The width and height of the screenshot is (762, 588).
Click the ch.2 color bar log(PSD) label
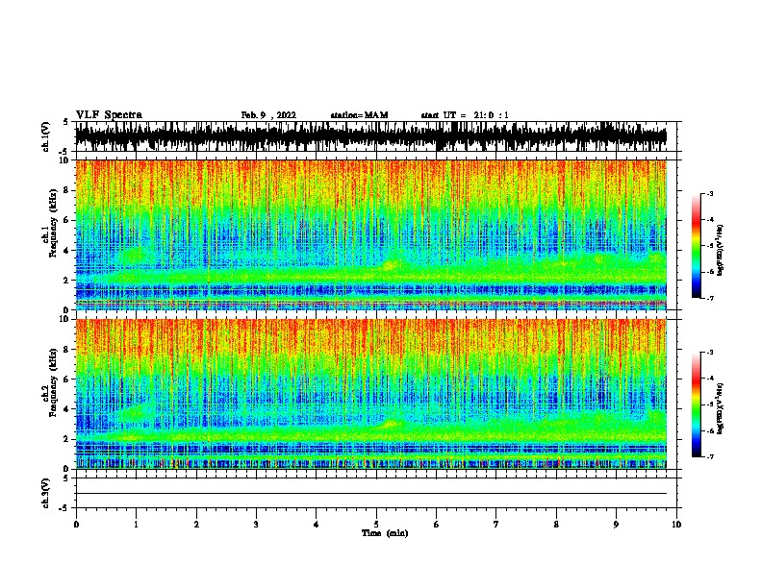coord(721,409)
